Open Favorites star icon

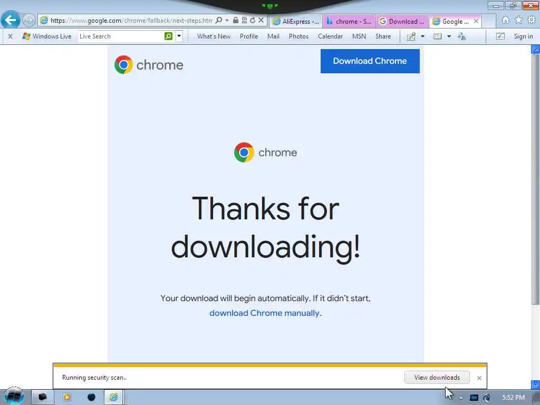tap(519, 21)
